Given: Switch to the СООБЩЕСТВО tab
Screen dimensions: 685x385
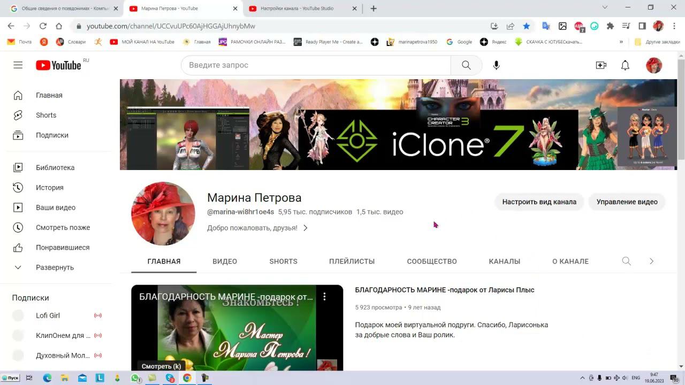Looking at the screenshot, I should [432, 261].
